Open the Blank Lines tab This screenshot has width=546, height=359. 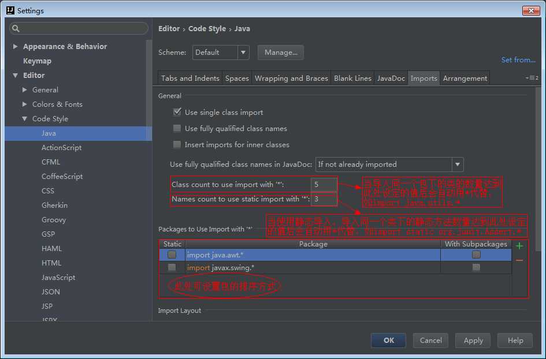[352, 78]
